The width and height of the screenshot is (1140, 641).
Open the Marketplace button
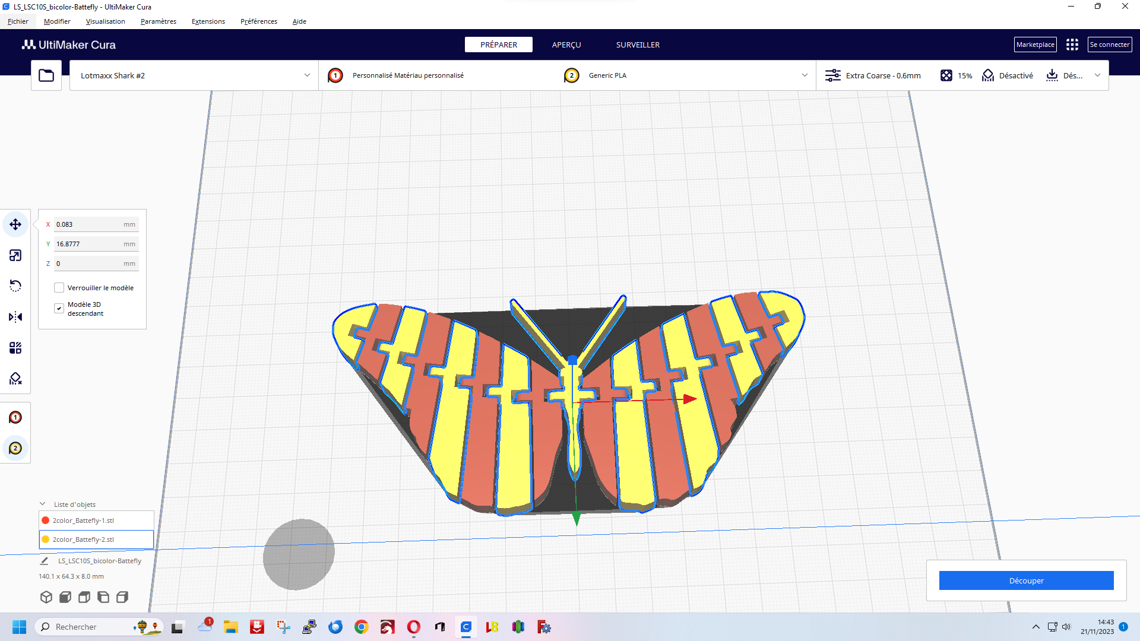pyautogui.click(x=1034, y=45)
